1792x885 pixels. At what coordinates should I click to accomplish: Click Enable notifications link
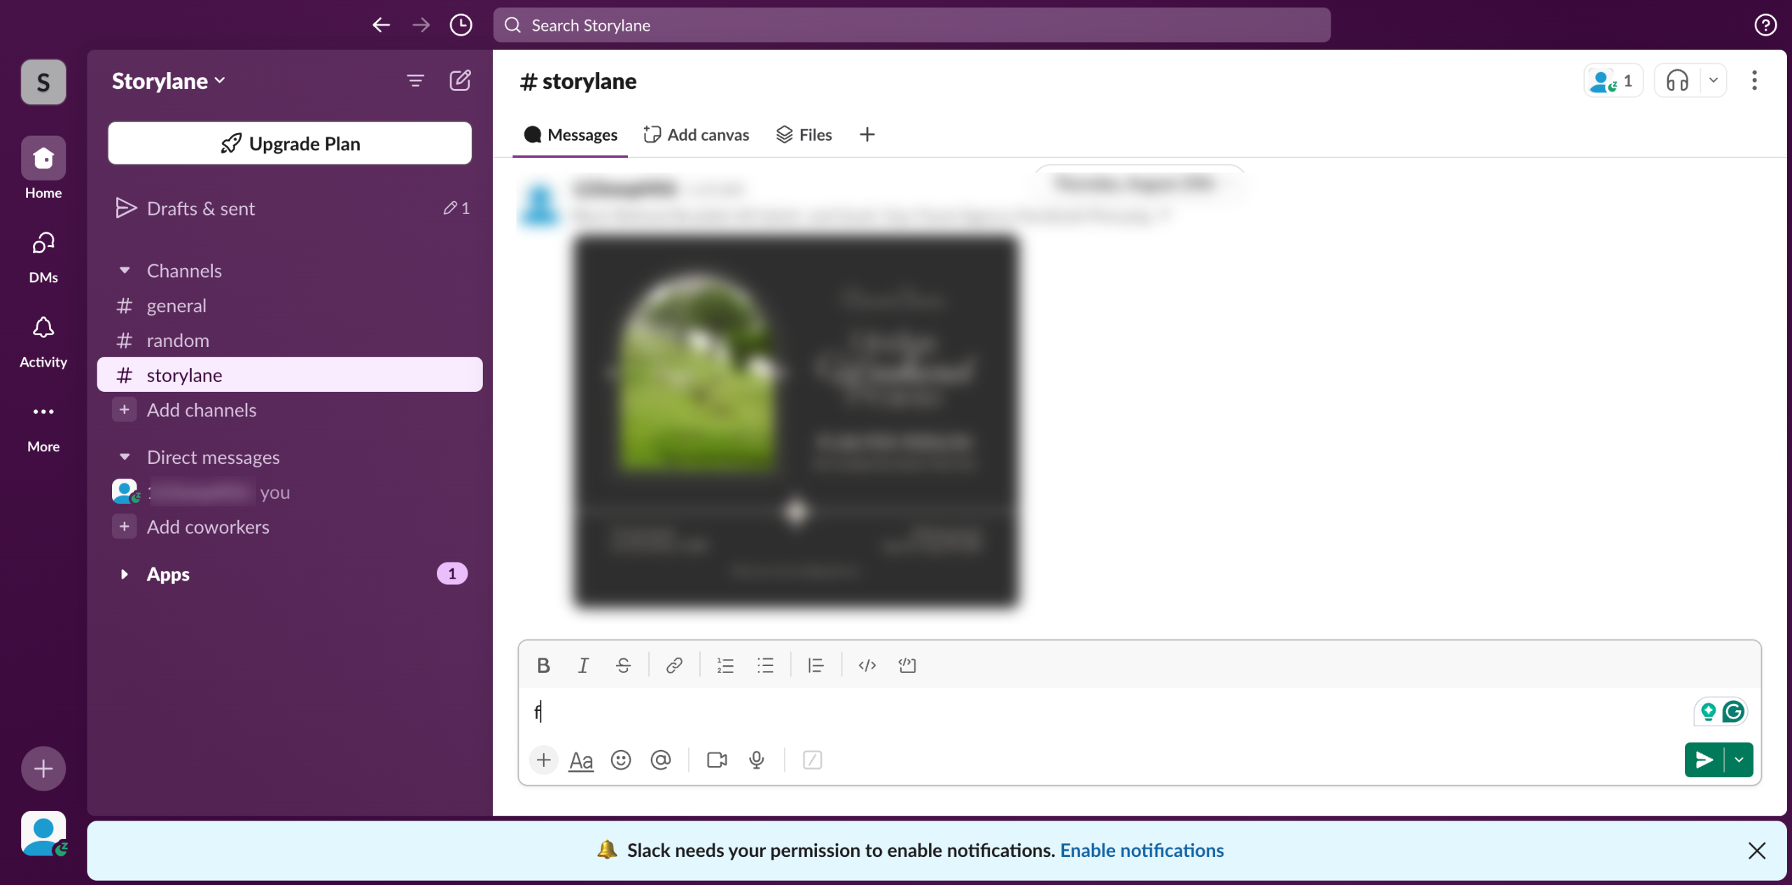click(x=1142, y=850)
